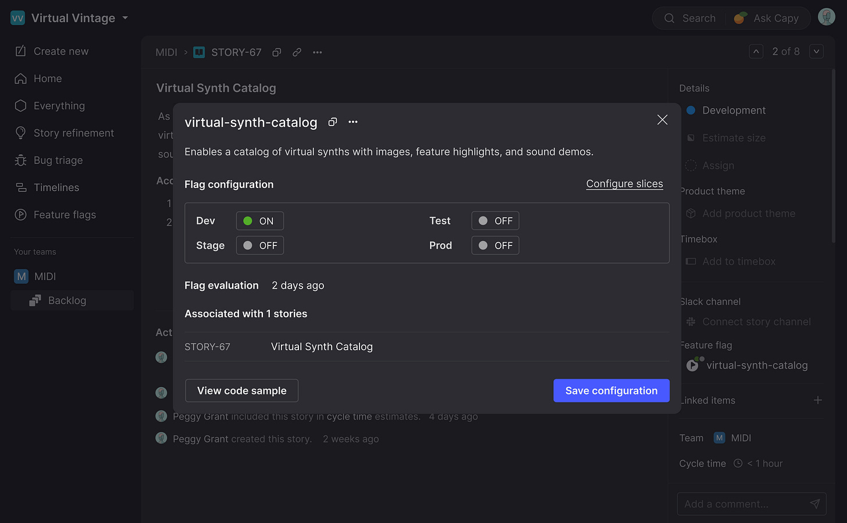Click the STORY-67 story type icon
The image size is (847, 523).
point(199,52)
